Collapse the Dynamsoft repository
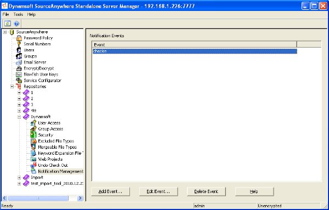 point(19,117)
